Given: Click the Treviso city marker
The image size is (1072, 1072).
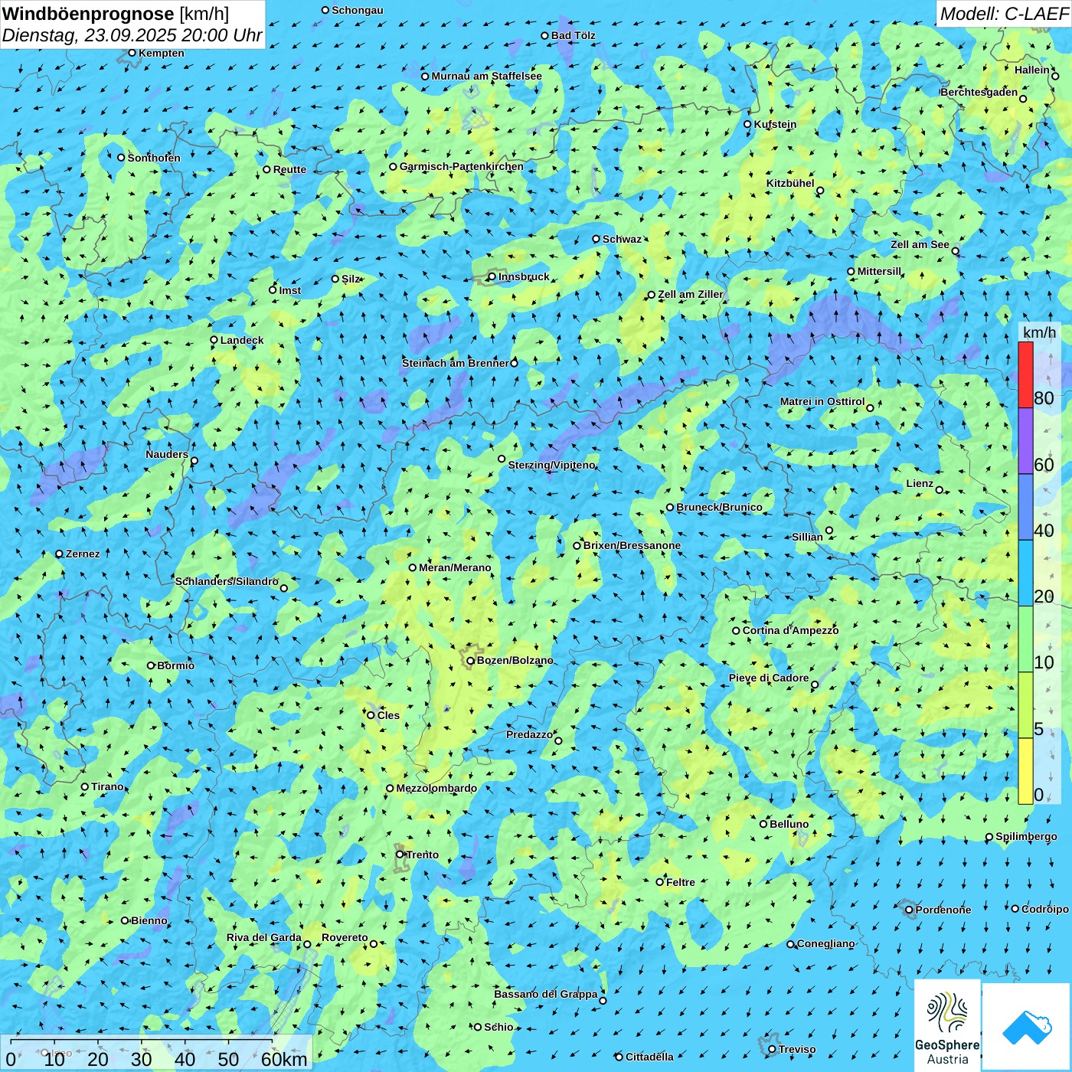Looking at the screenshot, I should click(x=772, y=1049).
